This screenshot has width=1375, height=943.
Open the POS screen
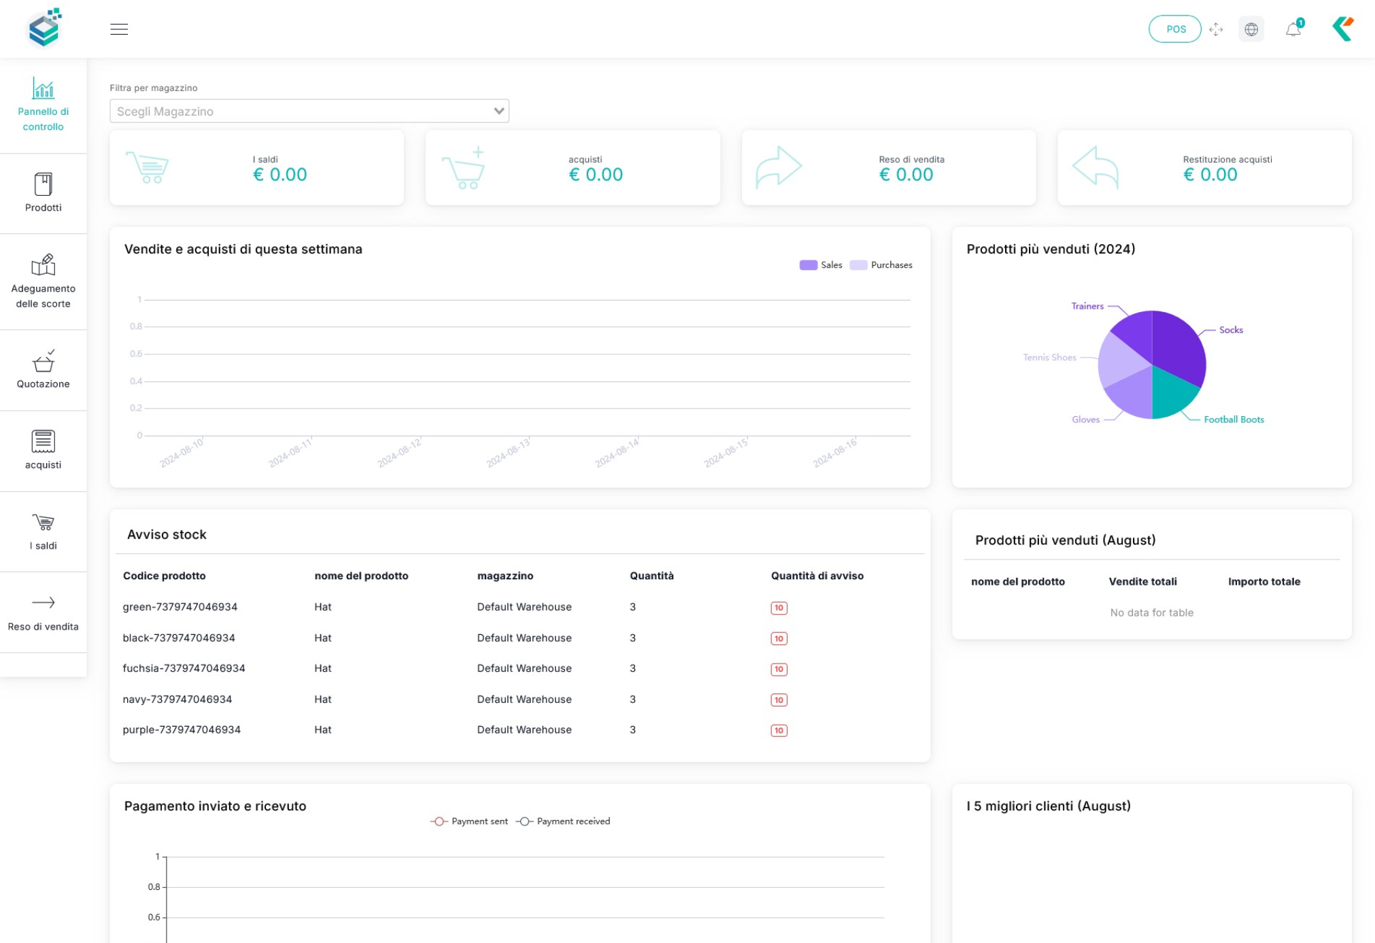(1174, 29)
